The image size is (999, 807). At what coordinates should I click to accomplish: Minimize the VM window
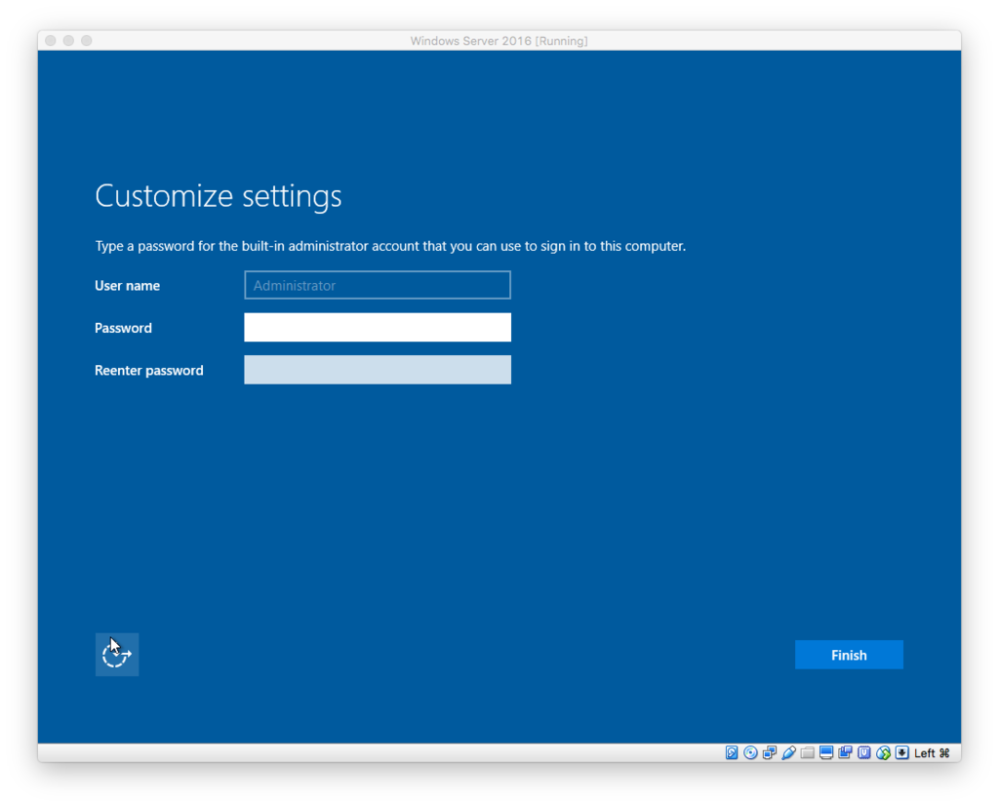68,41
